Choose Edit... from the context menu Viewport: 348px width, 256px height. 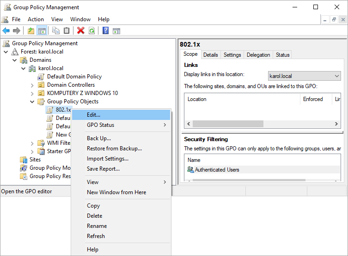click(93, 114)
